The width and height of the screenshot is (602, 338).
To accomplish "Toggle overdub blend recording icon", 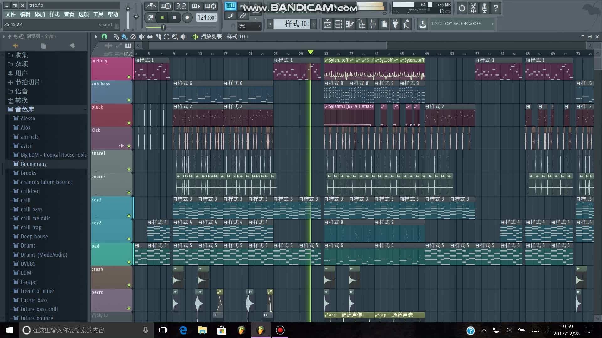I will click(196, 6).
